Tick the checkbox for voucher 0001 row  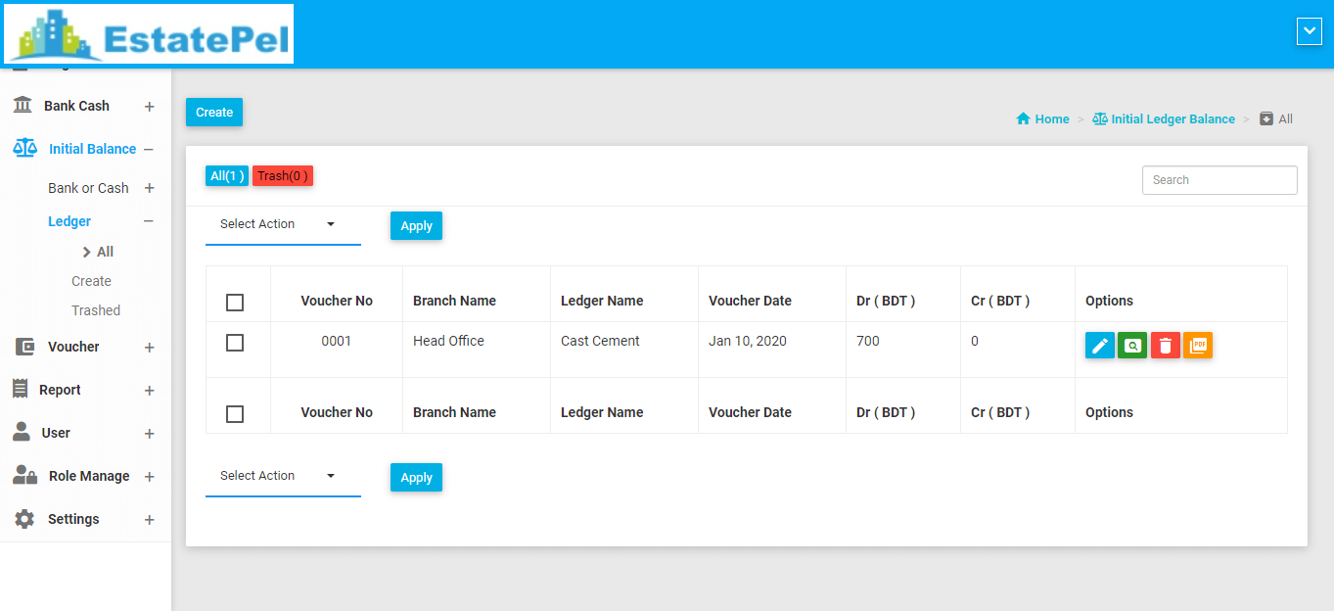(235, 343)
